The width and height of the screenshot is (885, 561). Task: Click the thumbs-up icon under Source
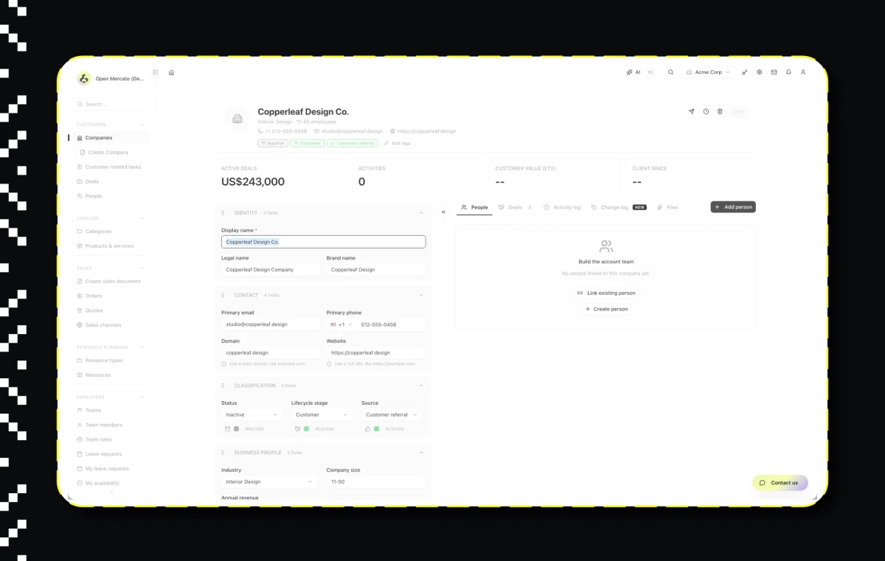pyautogui.click(x=367, y=428)
